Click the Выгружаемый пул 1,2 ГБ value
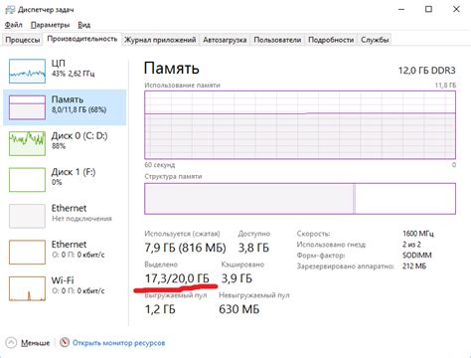This screenshot has width=471, height=358. click(160, 309)
